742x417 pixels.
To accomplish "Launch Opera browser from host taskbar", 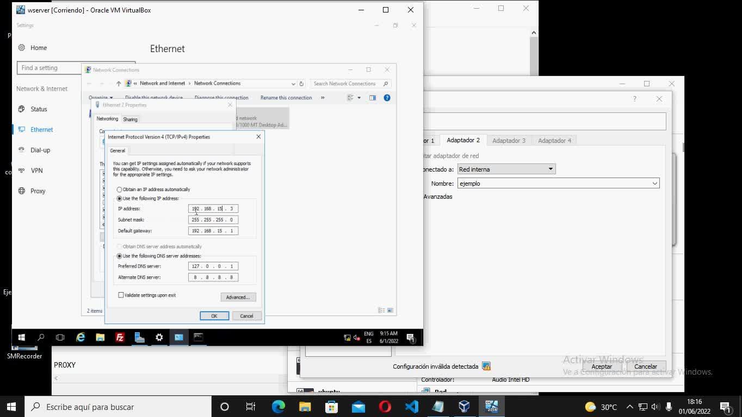I will (385, 407).
